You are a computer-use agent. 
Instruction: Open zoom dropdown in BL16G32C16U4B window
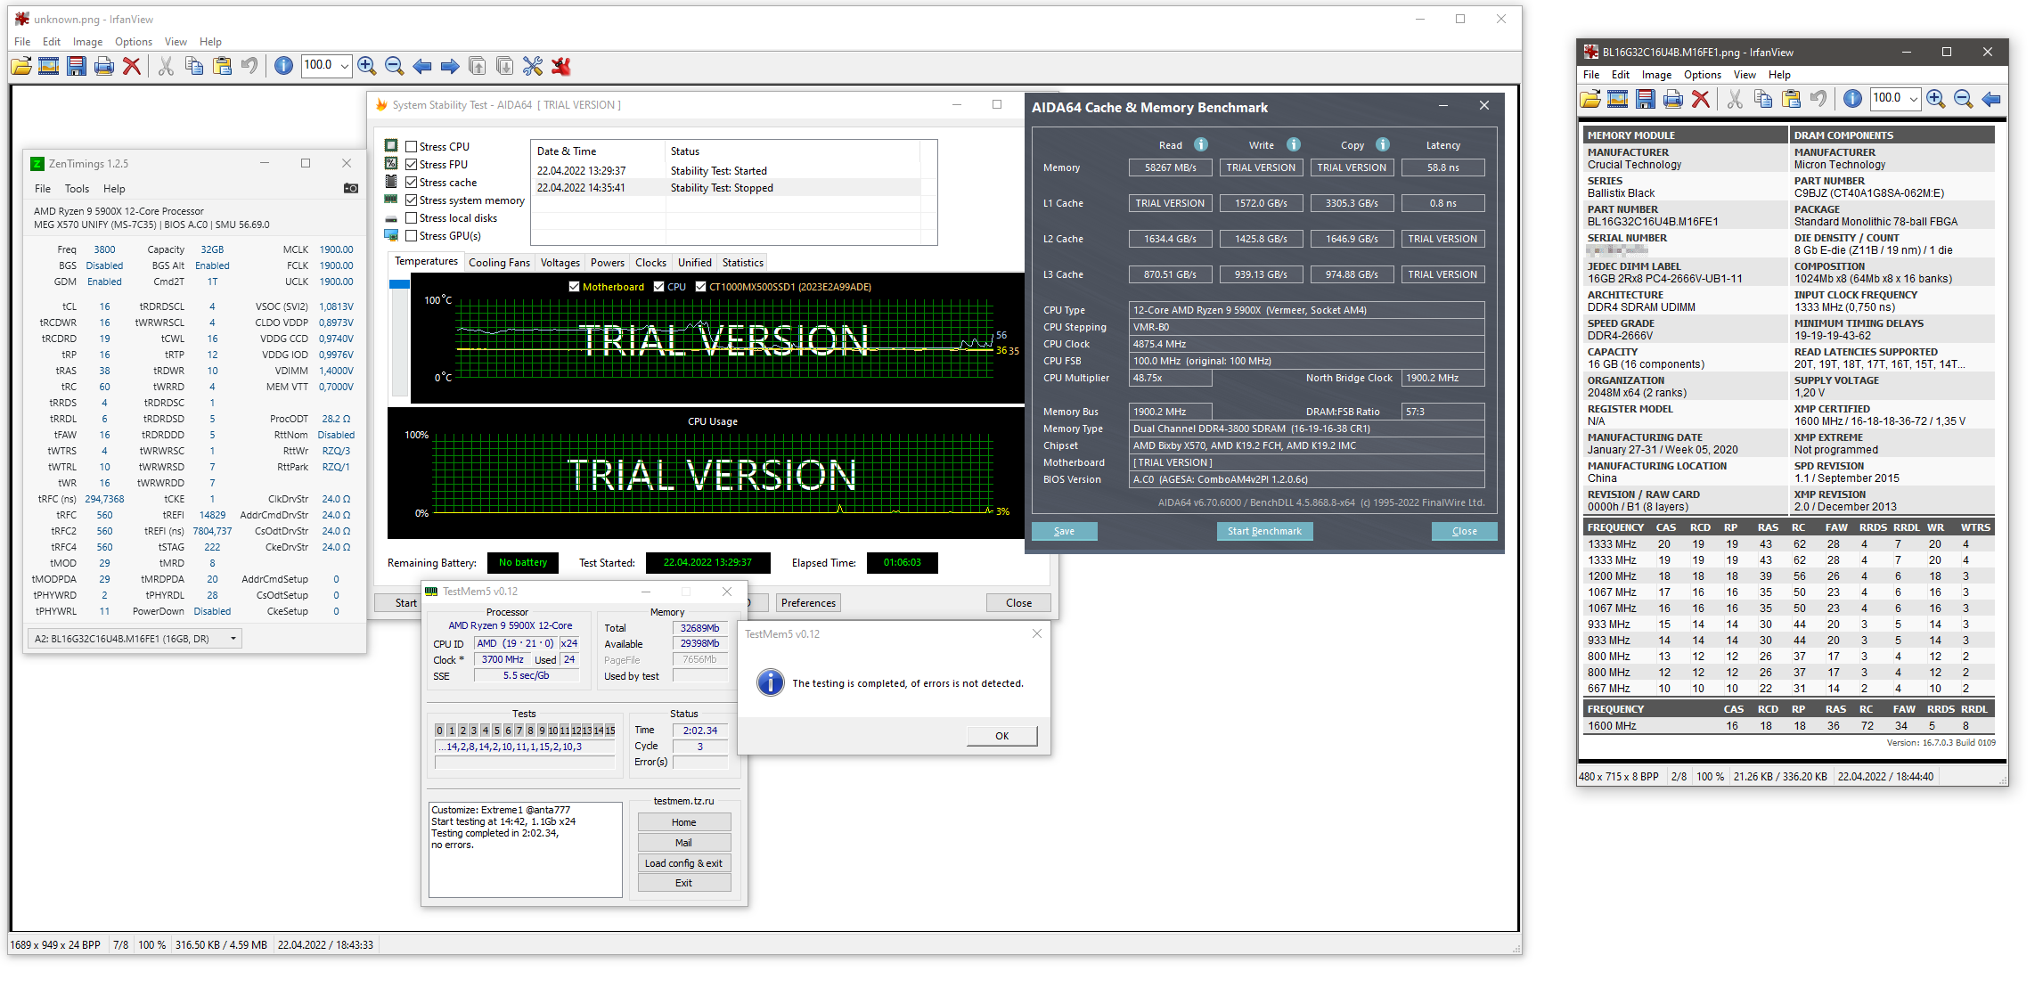[1913, 99]
